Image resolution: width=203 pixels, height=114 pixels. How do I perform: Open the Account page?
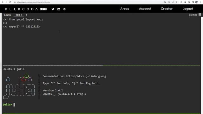click(145, 9)
